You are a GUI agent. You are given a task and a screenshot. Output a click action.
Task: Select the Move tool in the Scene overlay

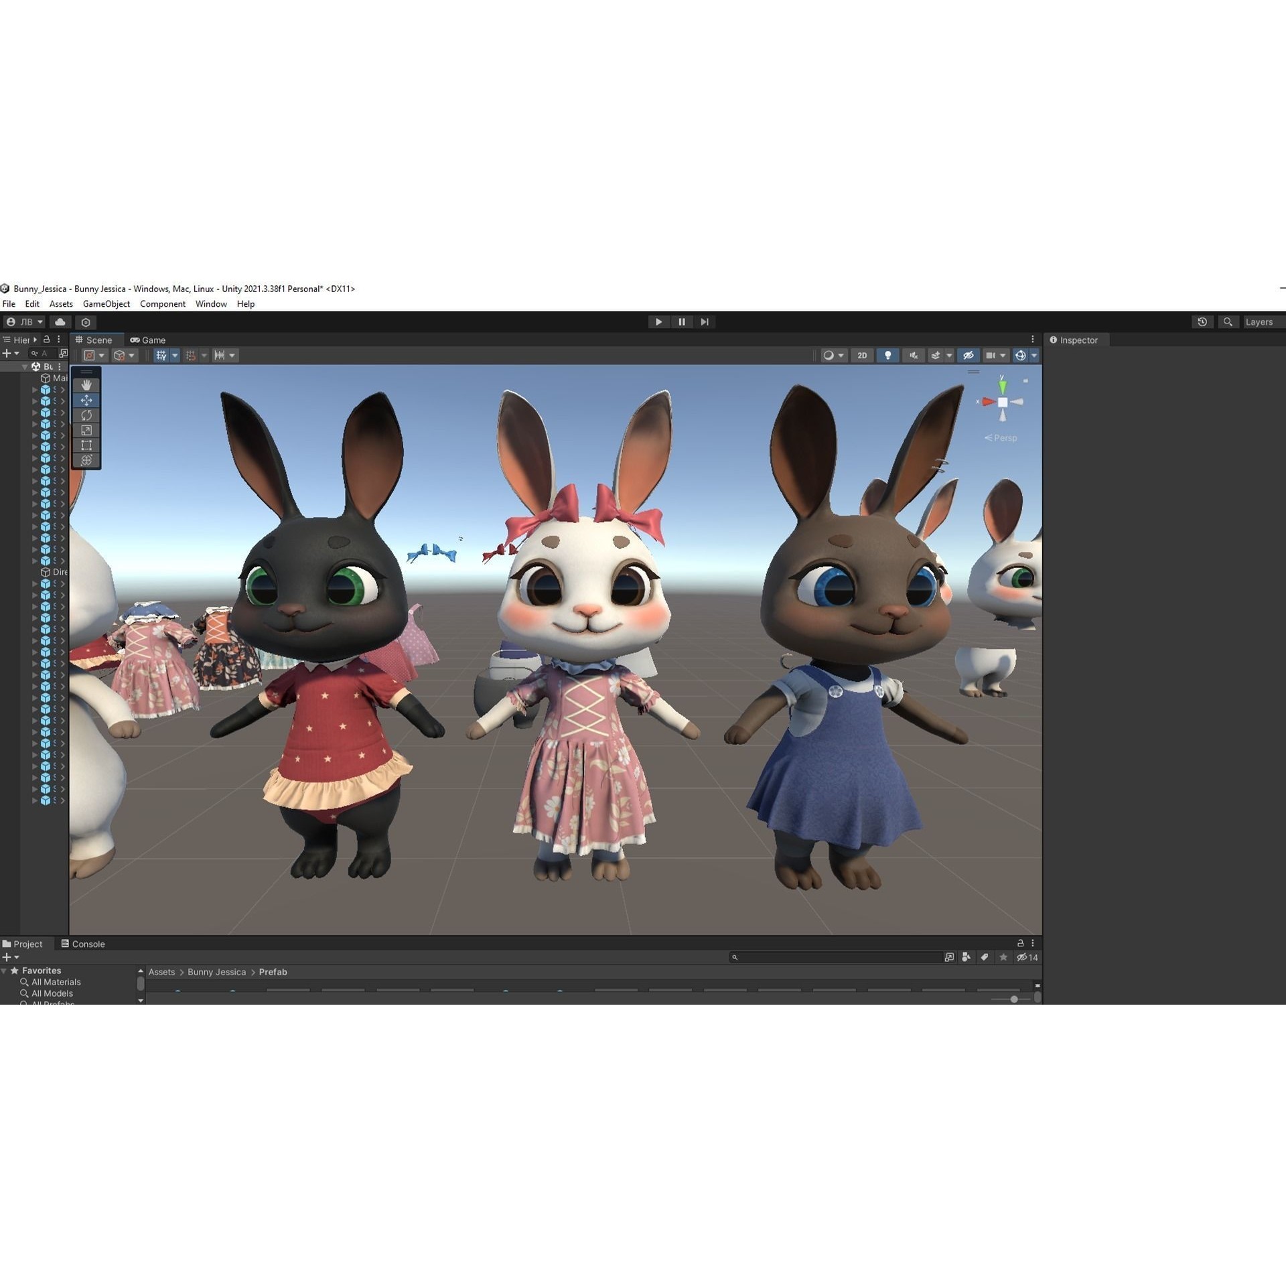(x=86, y=400)
